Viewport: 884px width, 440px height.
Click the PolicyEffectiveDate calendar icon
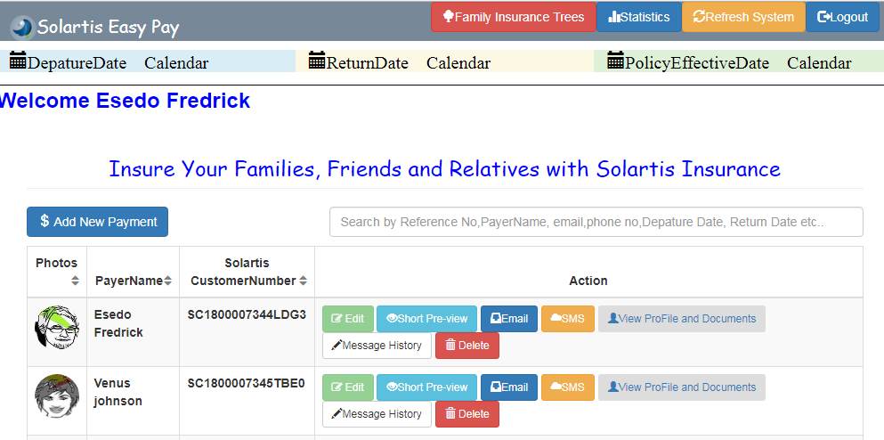point(616,61)
